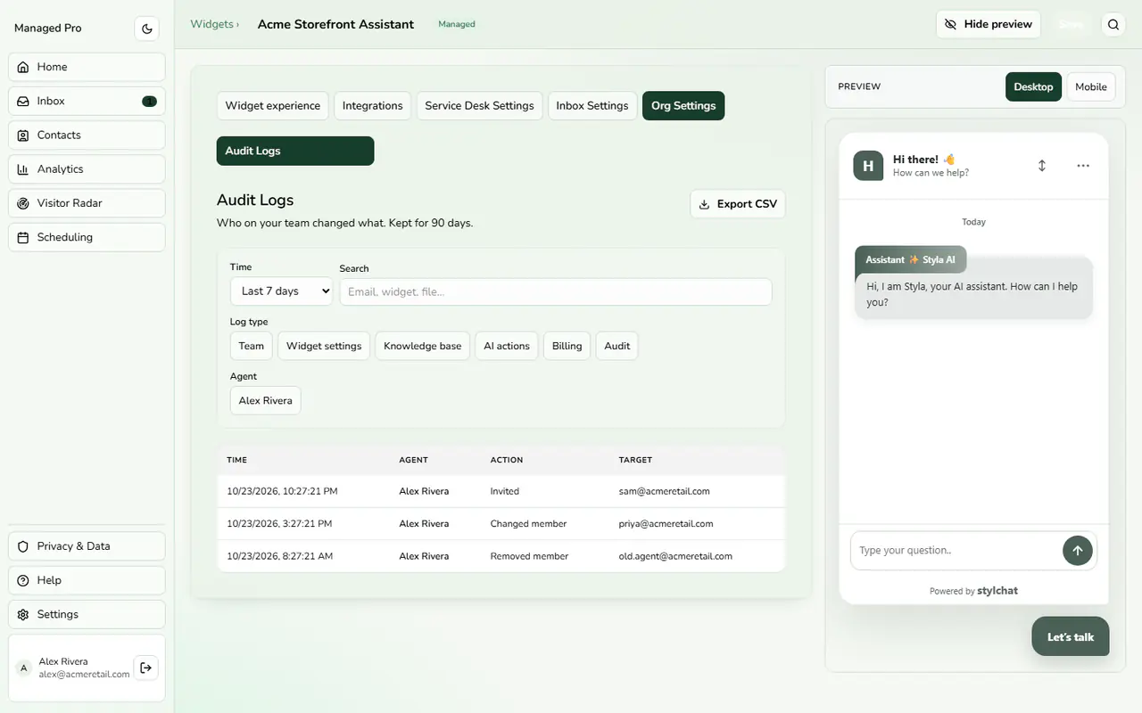Viewport: 1142px width, 713px height.
Task: Click the Widgets breadcrumb link
Action: [211, 24]
